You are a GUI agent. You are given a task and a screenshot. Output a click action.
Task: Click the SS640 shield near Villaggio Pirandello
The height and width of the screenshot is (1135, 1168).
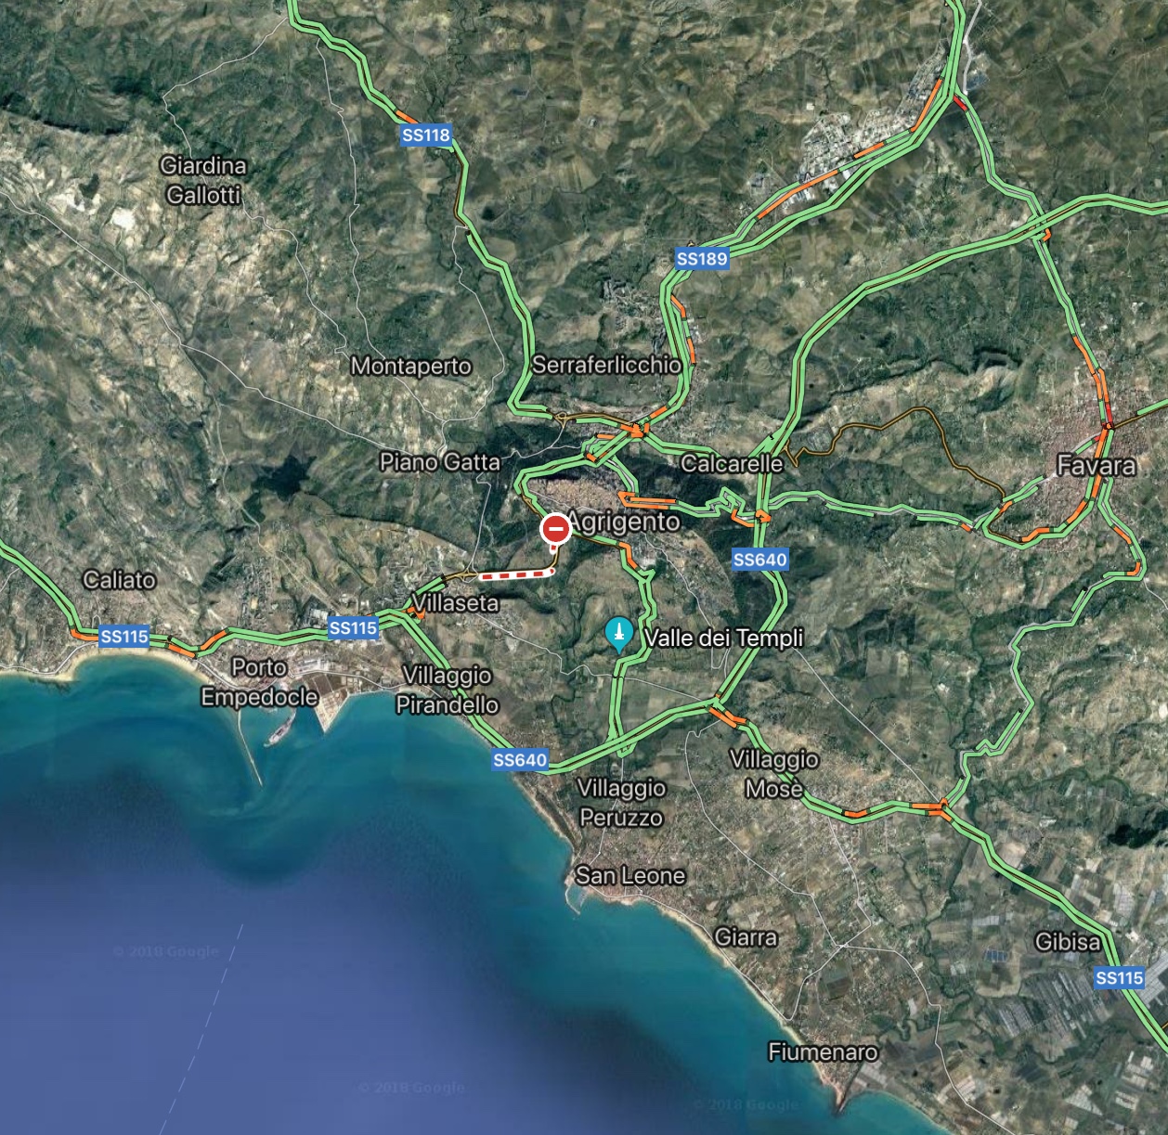(520, 760)
